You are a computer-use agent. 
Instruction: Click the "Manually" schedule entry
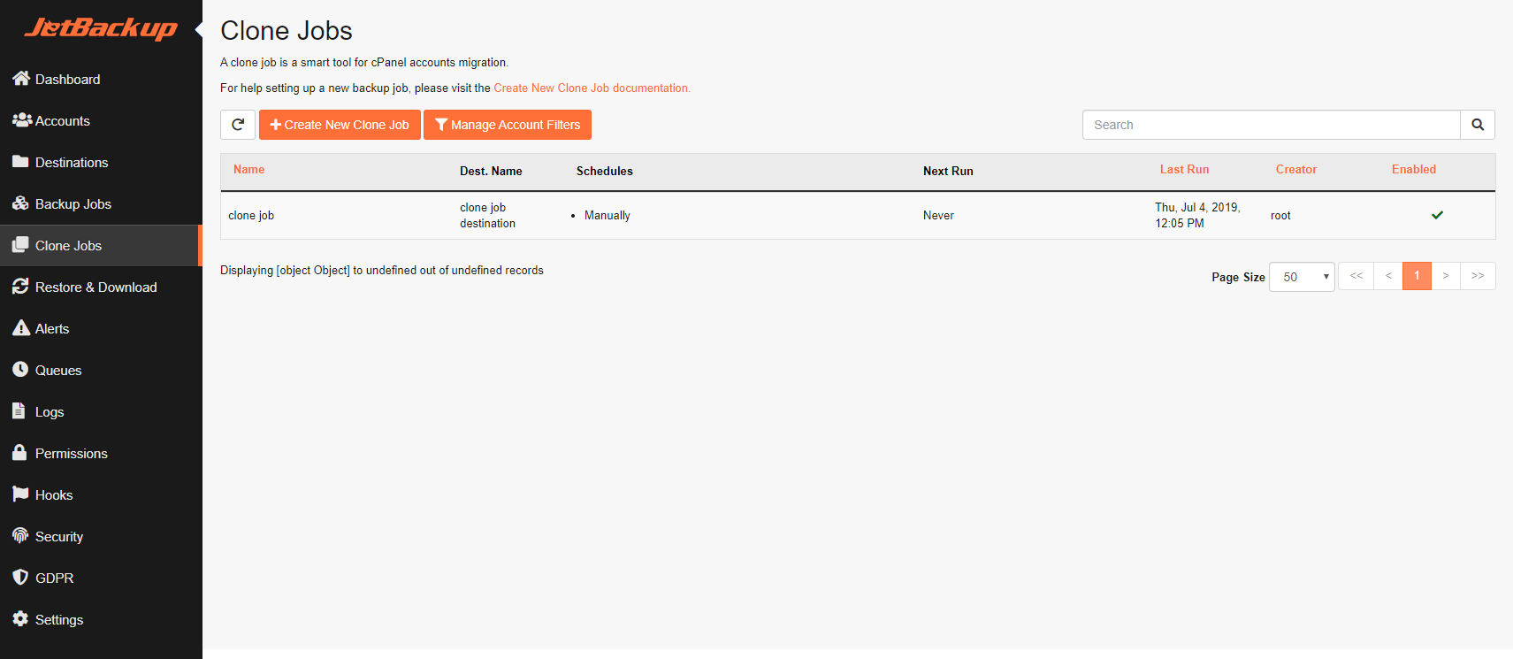tap(607, 215)
